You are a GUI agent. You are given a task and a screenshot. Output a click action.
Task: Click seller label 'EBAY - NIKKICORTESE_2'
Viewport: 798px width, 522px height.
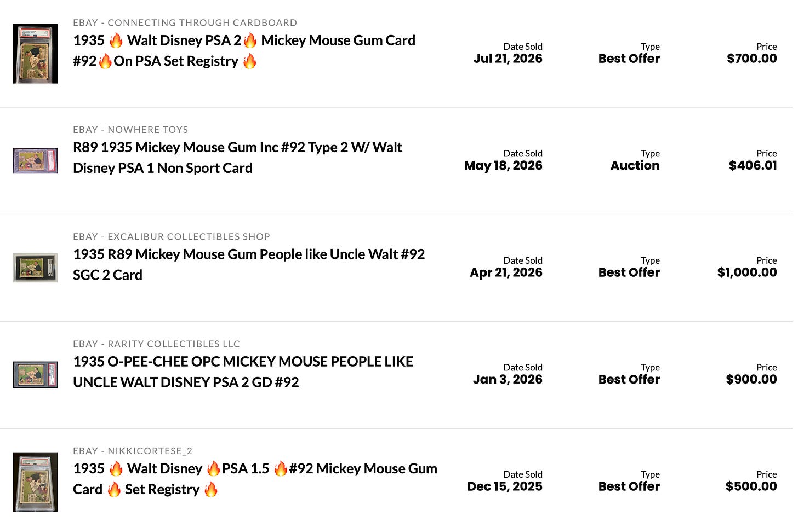[133, 451]
